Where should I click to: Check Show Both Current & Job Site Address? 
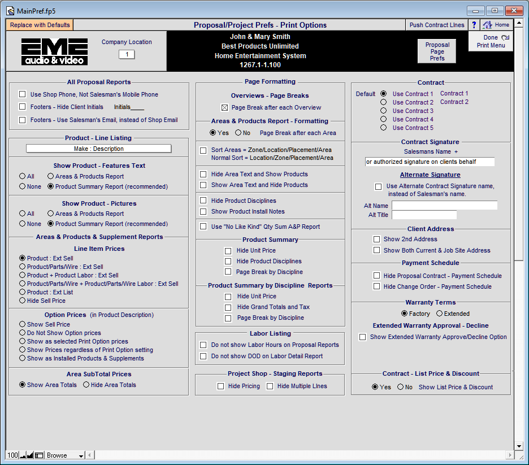coord(377,250)
